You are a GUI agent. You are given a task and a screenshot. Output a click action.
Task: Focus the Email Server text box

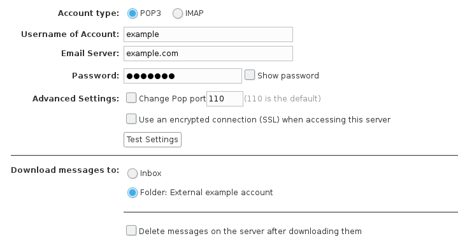(x=208, y=54)
